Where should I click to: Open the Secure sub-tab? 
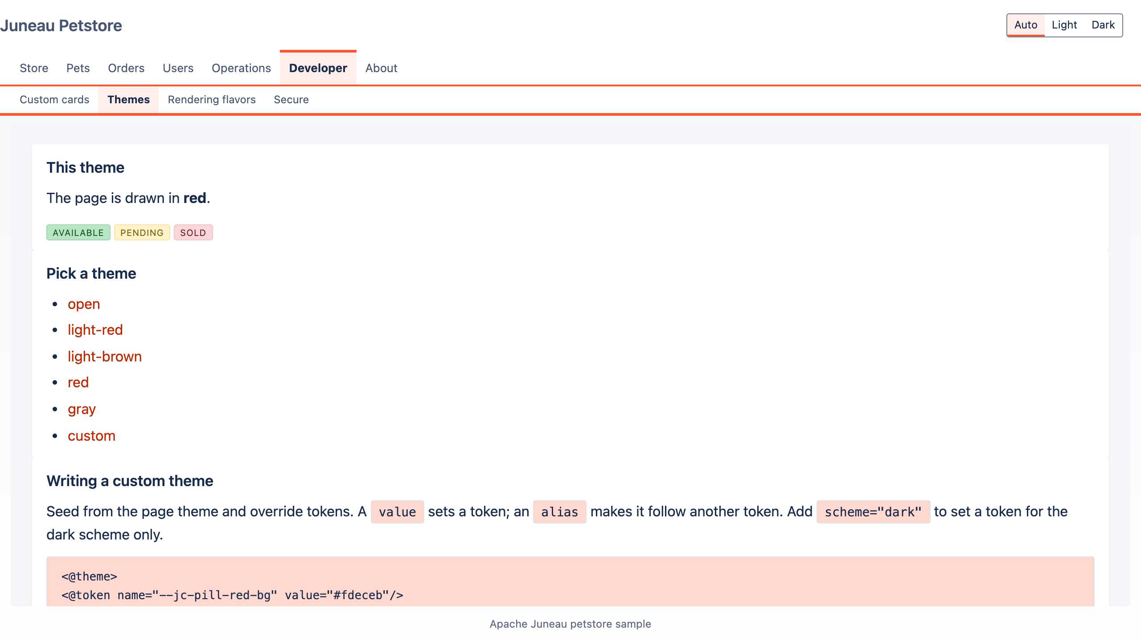pos(291,100)
